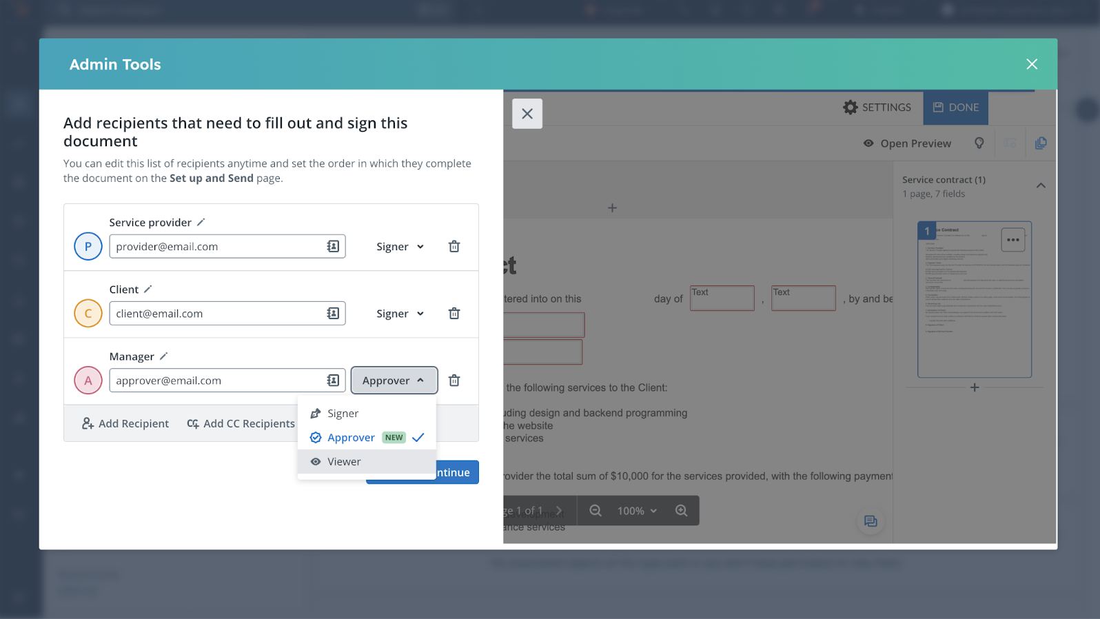Click the plus icon above the document
1100x619 pixels.
pyautogui.click(x=612, y=207)
